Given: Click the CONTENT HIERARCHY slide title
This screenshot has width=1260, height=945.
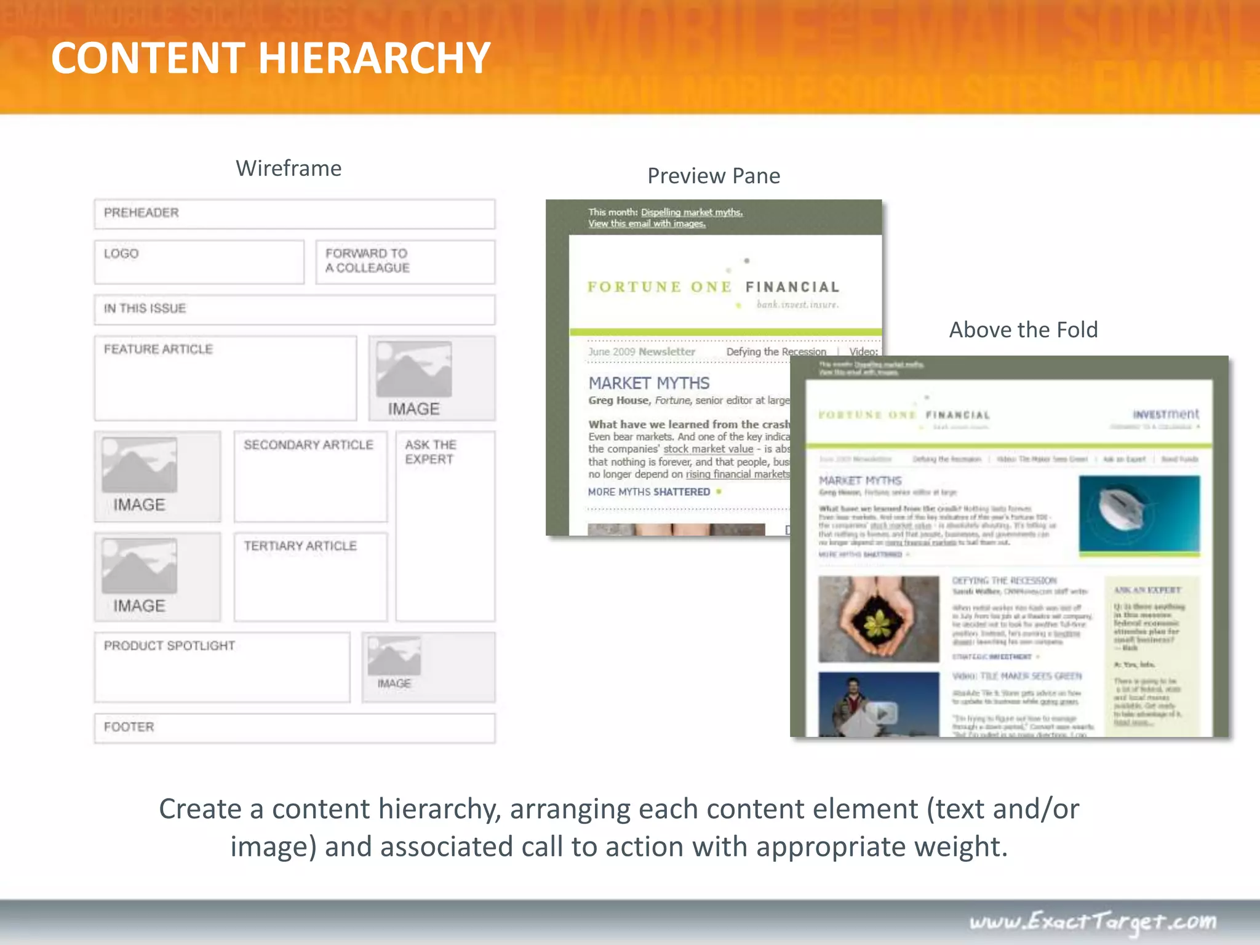Looking at the screenshot, I should 271,58.
